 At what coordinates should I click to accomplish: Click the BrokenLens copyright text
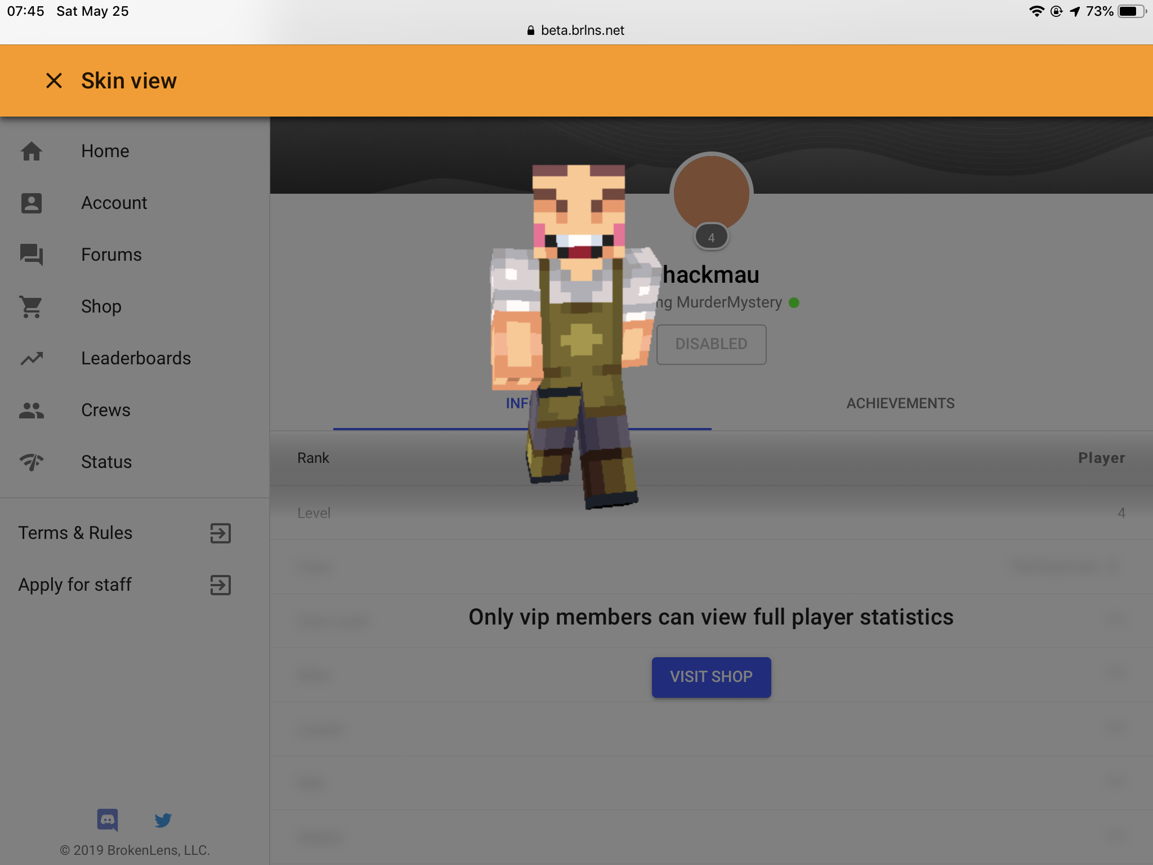click(x=135, y=850)
